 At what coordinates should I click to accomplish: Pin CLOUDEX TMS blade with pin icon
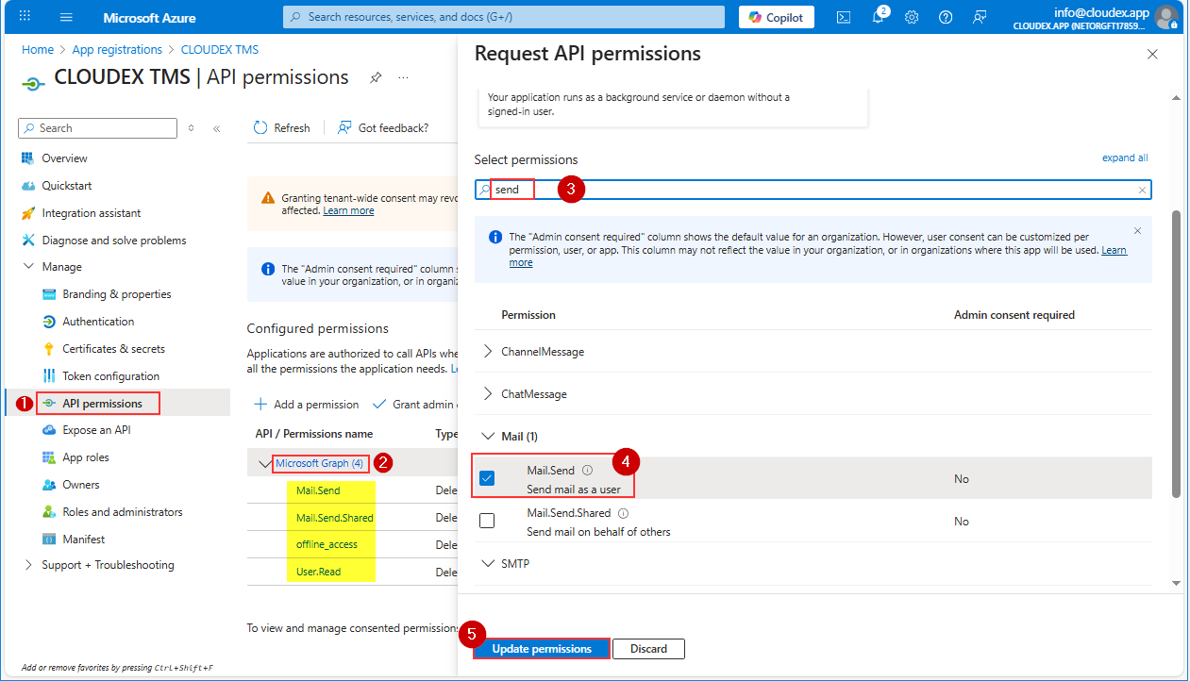click(376, 77)
